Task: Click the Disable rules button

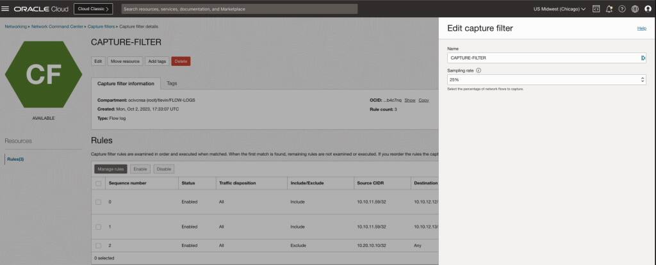Action: pos(163,169)
